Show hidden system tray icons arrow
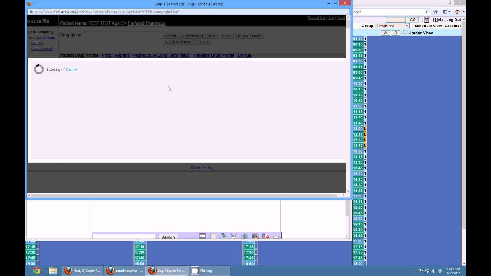Viewport: 491px width, 276px height. tap(414, 271)
